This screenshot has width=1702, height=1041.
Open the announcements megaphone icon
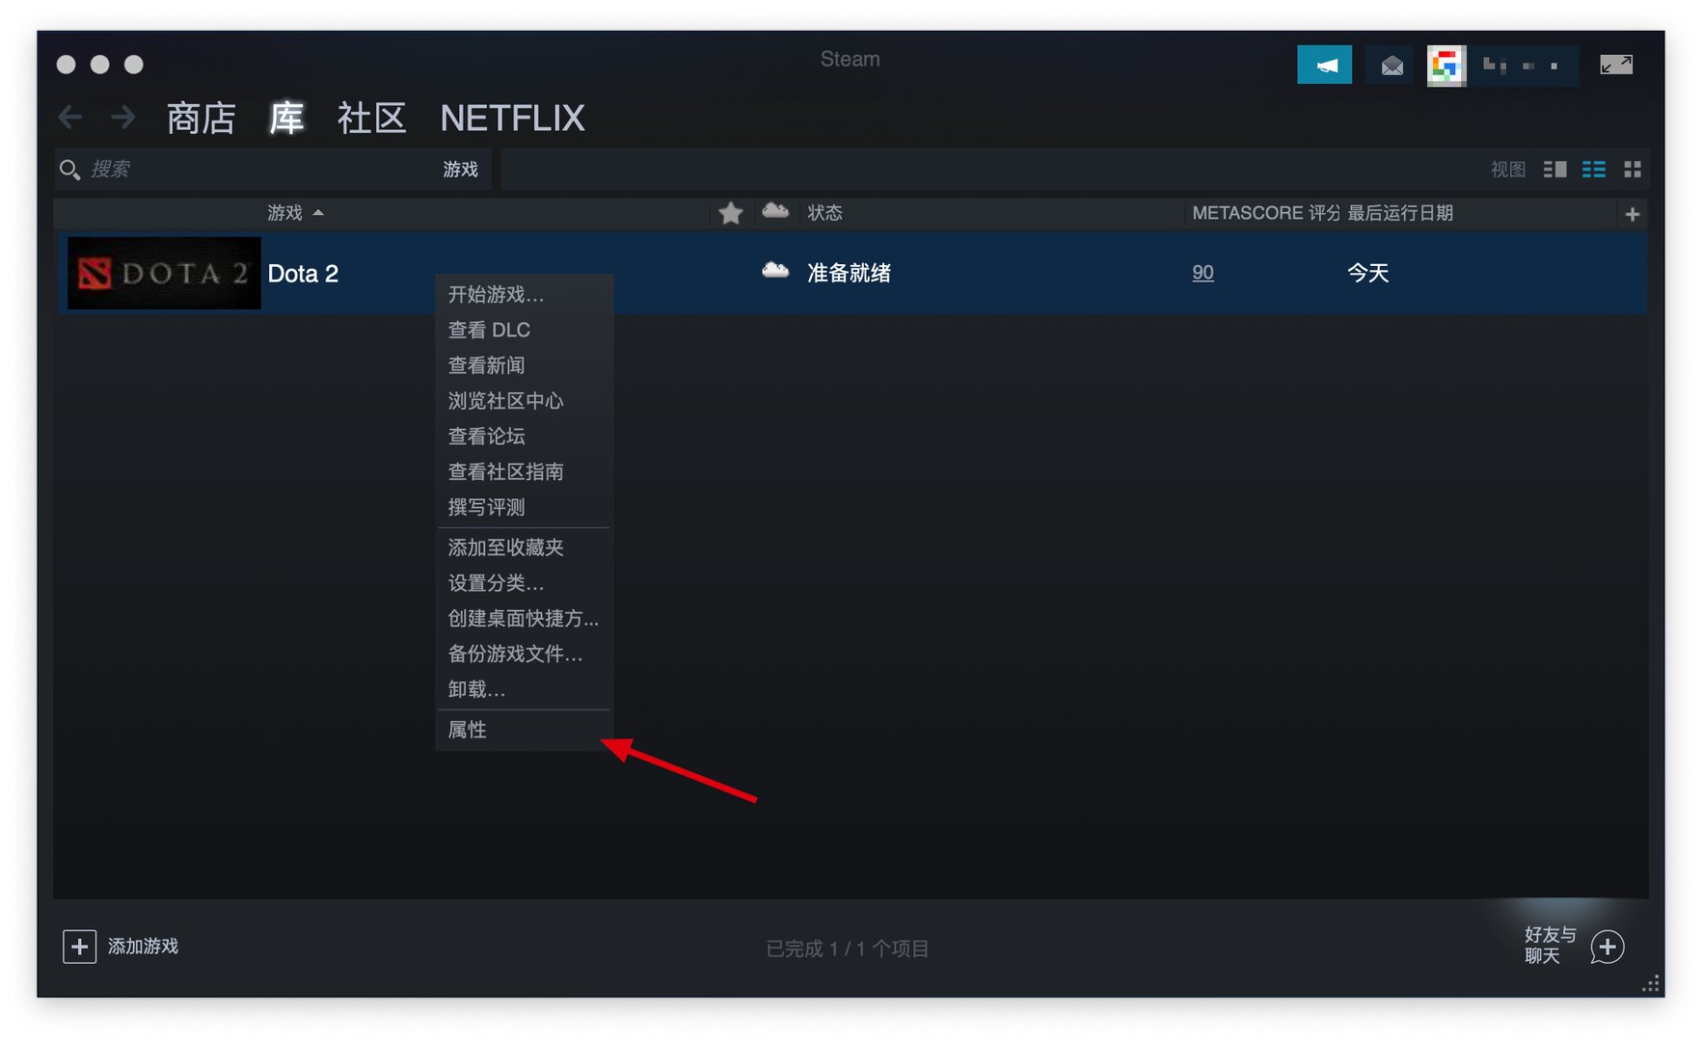pos(1325,64)
